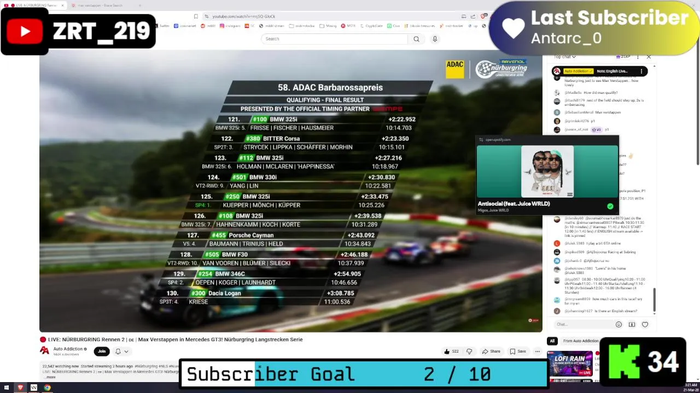Send a heart reaction in chat

pyautogui.click(x=645, y=324)
